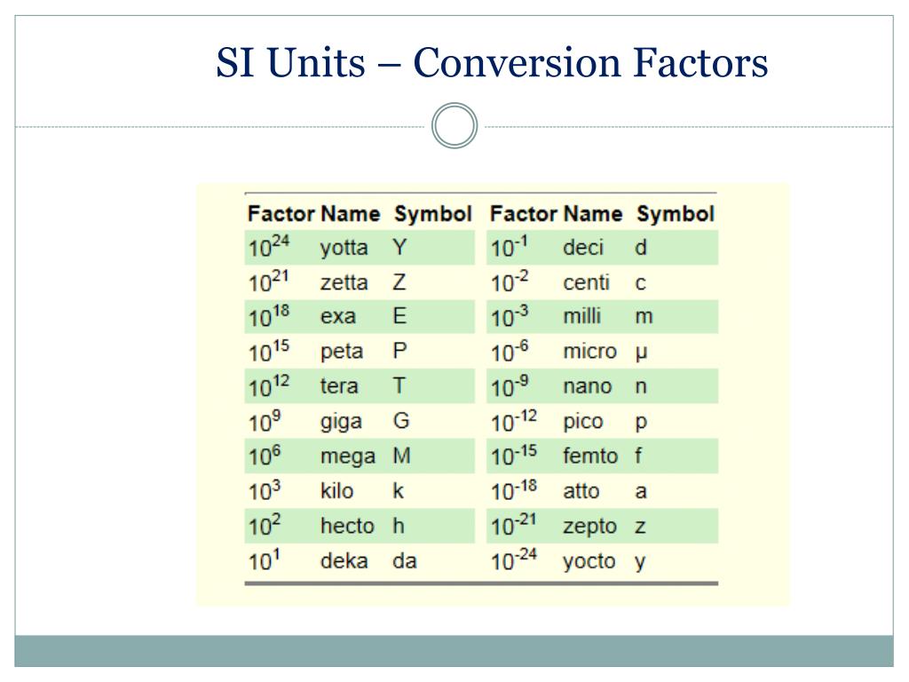The height and width of the screenshot is (682, 909).
Task: Click the right table's 'Symbol' column header
Action: click(676, 214)
